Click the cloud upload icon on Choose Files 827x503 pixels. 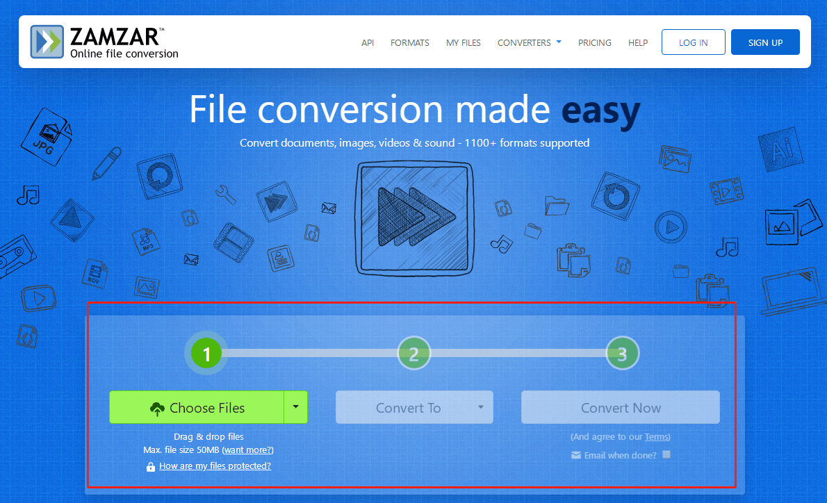[x=157, y=409]
